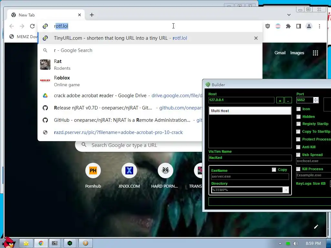Image resolution: width=331 pixels, height=248 pixels.
Task: Open the Pornhub shortcut tile
Action: (x=93, y=175)
